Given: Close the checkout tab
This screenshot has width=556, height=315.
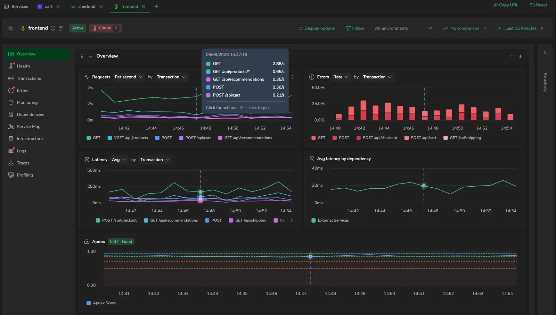Looking at the screenshot, I should click(101, 7).
